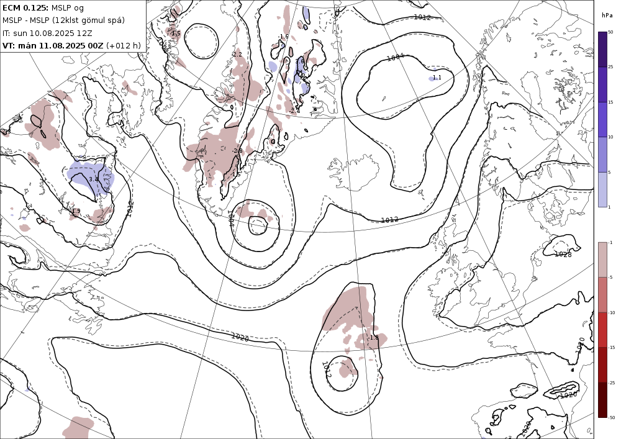The image size is (621, 439).
Task: Click the '1012' contour label at top edge
Action: pos(422,17)
